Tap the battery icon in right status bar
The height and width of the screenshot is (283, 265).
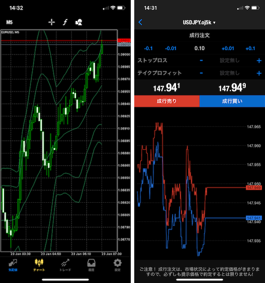(x=255, y=8)
